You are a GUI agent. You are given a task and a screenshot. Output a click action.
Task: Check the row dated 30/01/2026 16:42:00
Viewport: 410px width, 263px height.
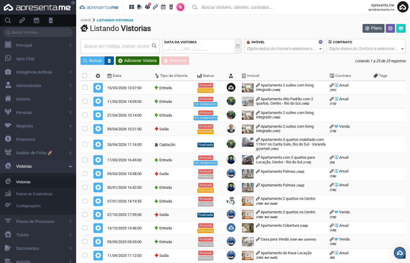click(x=85, y=187)
